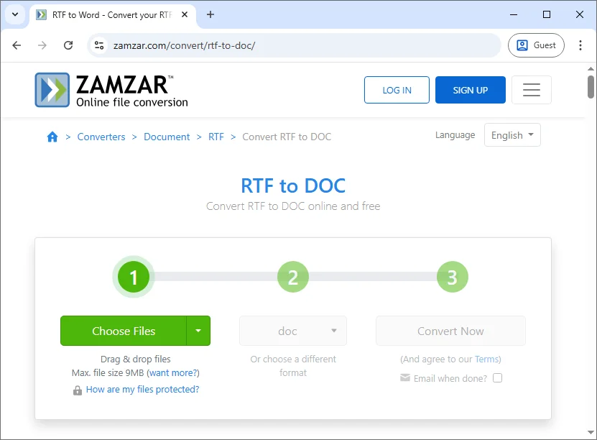
Task: Open the Choose Files dropdown arrow
Action: click(x=199, y=331)
